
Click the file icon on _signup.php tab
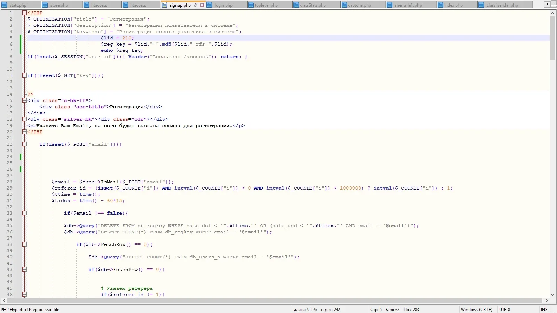(x=164, y=5)
